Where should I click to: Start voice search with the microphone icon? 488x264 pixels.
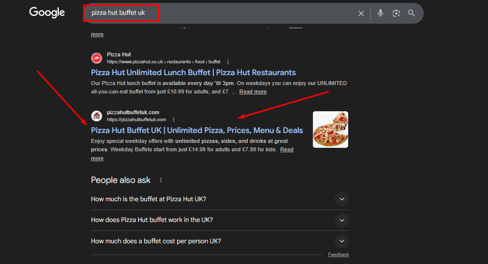point(380,13)
